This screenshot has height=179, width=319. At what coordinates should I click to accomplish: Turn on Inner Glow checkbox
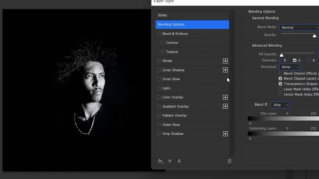click(159, 79)
